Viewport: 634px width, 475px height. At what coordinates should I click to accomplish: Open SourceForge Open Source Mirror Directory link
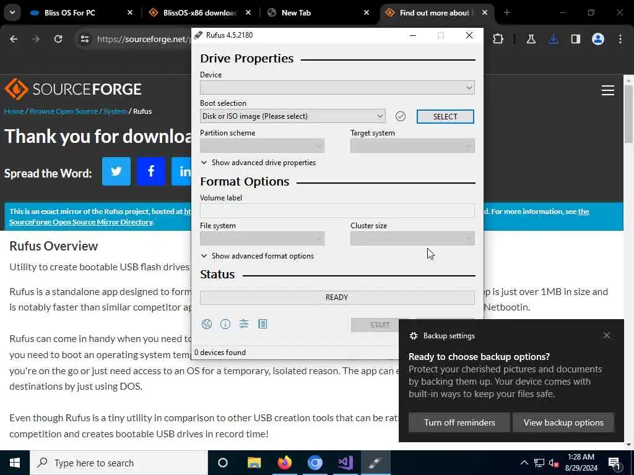(x=81, y=222)
